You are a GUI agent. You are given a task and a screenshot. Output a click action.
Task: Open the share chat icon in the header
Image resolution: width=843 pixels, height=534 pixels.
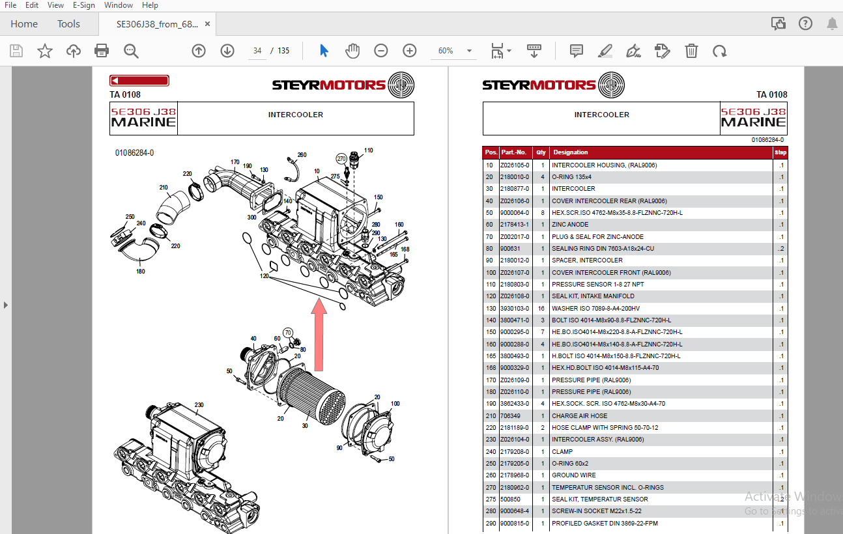tap(779, 24)
